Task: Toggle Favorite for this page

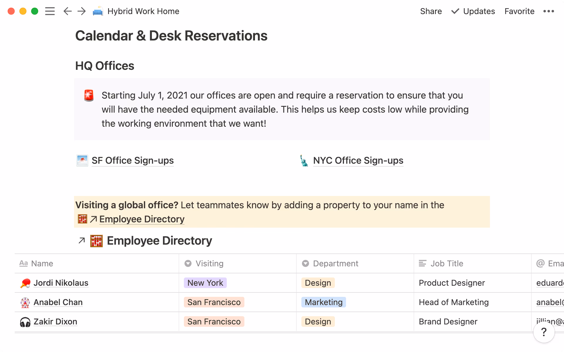Action: click(x=519, y=11)
